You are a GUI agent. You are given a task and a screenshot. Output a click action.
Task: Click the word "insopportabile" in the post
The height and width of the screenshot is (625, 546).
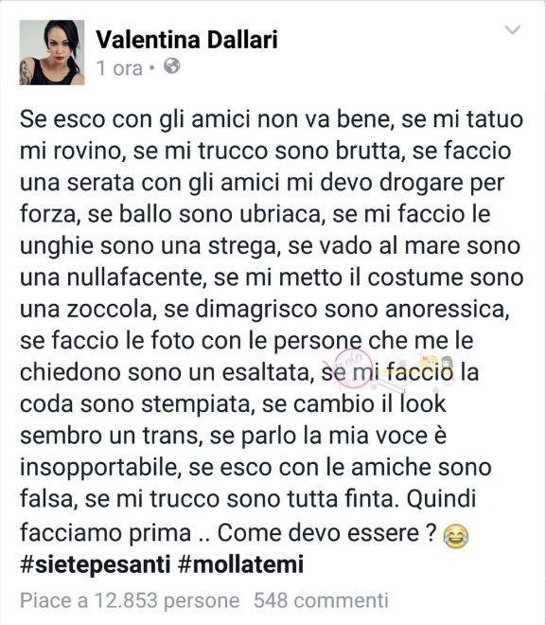click(98, 468)
